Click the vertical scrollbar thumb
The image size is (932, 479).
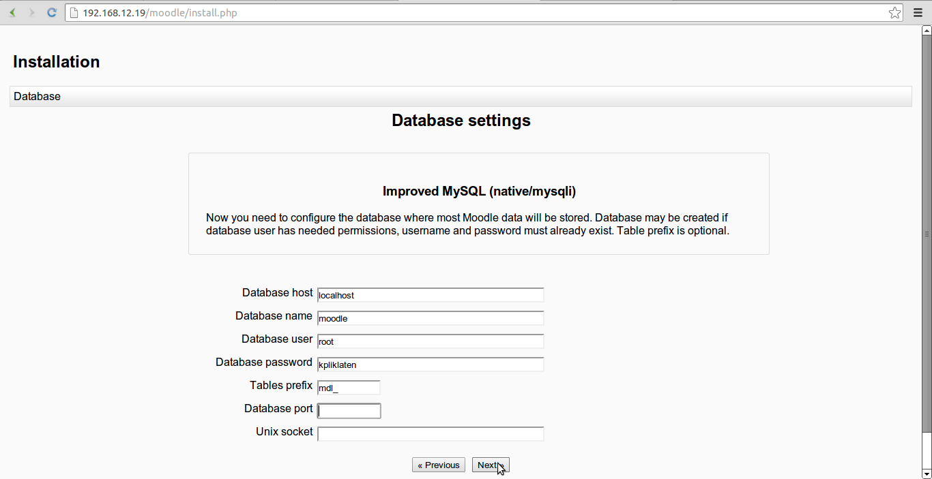[x=927, y=233]
